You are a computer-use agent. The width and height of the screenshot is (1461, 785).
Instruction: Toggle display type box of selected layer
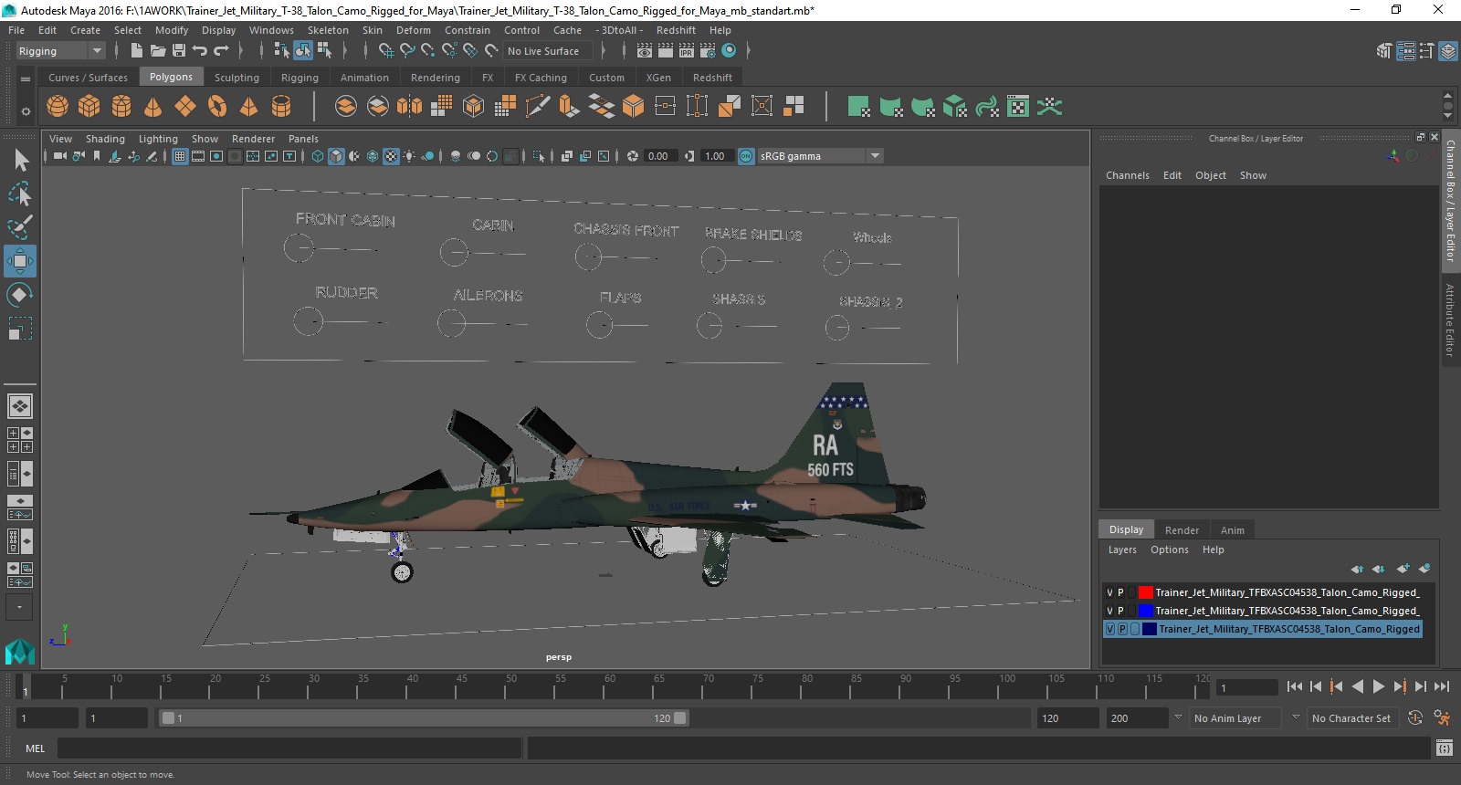[1134, 629]
